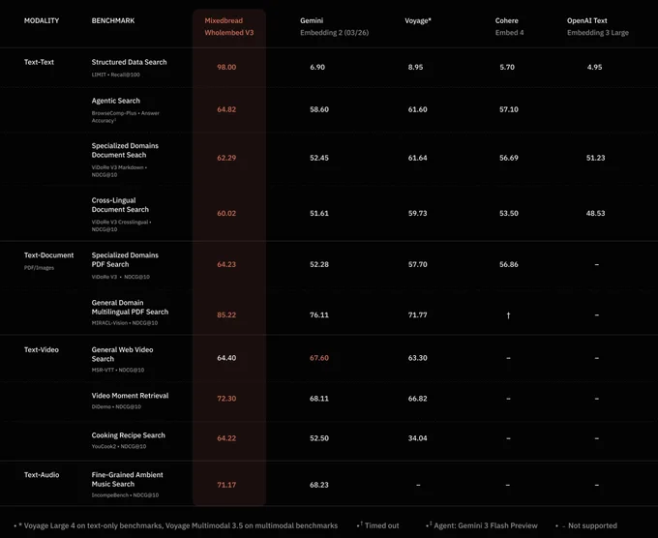This screenshot has height=538, width=658.
Task: Click the Cohere Embed 4 column header
Action: pyautogui.click(x=509, y=26)
